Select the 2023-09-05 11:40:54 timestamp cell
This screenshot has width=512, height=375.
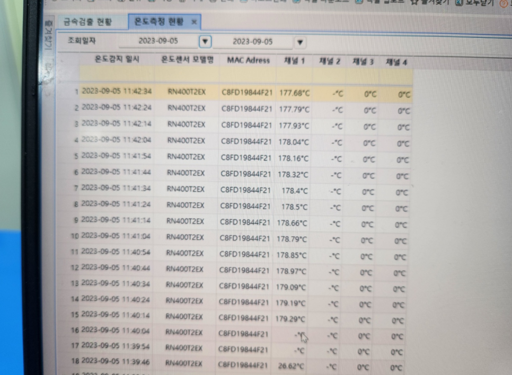(x=116, y=252)
